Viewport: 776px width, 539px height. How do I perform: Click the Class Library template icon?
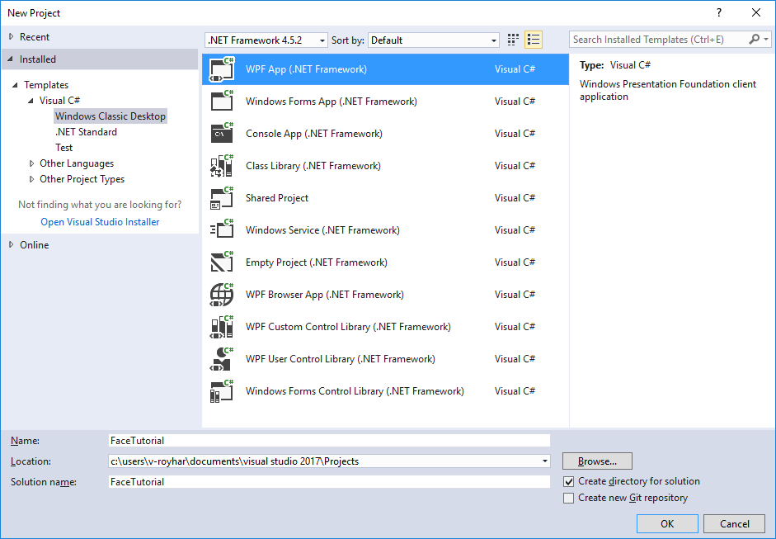[222, 165]
